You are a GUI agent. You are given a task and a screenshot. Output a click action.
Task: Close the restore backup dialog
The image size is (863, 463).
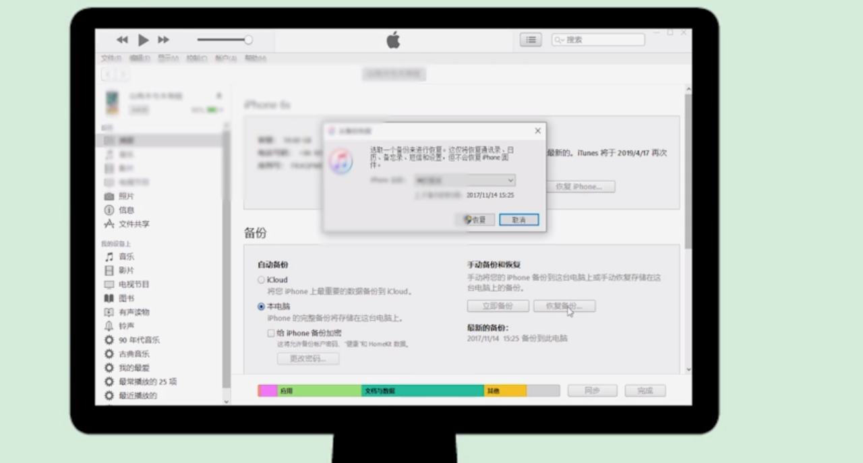[x=537, y=131]
